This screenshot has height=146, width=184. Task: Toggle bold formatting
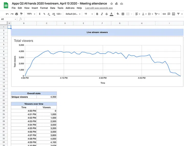point(97,14)
